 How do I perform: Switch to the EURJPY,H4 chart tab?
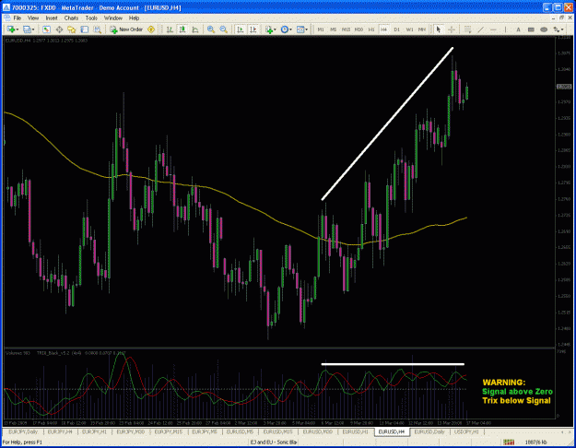[60, 431]
